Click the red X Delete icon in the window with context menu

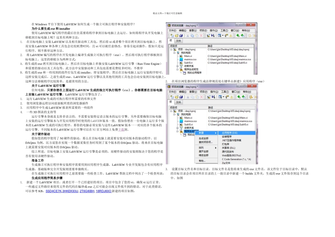point(201,97)
